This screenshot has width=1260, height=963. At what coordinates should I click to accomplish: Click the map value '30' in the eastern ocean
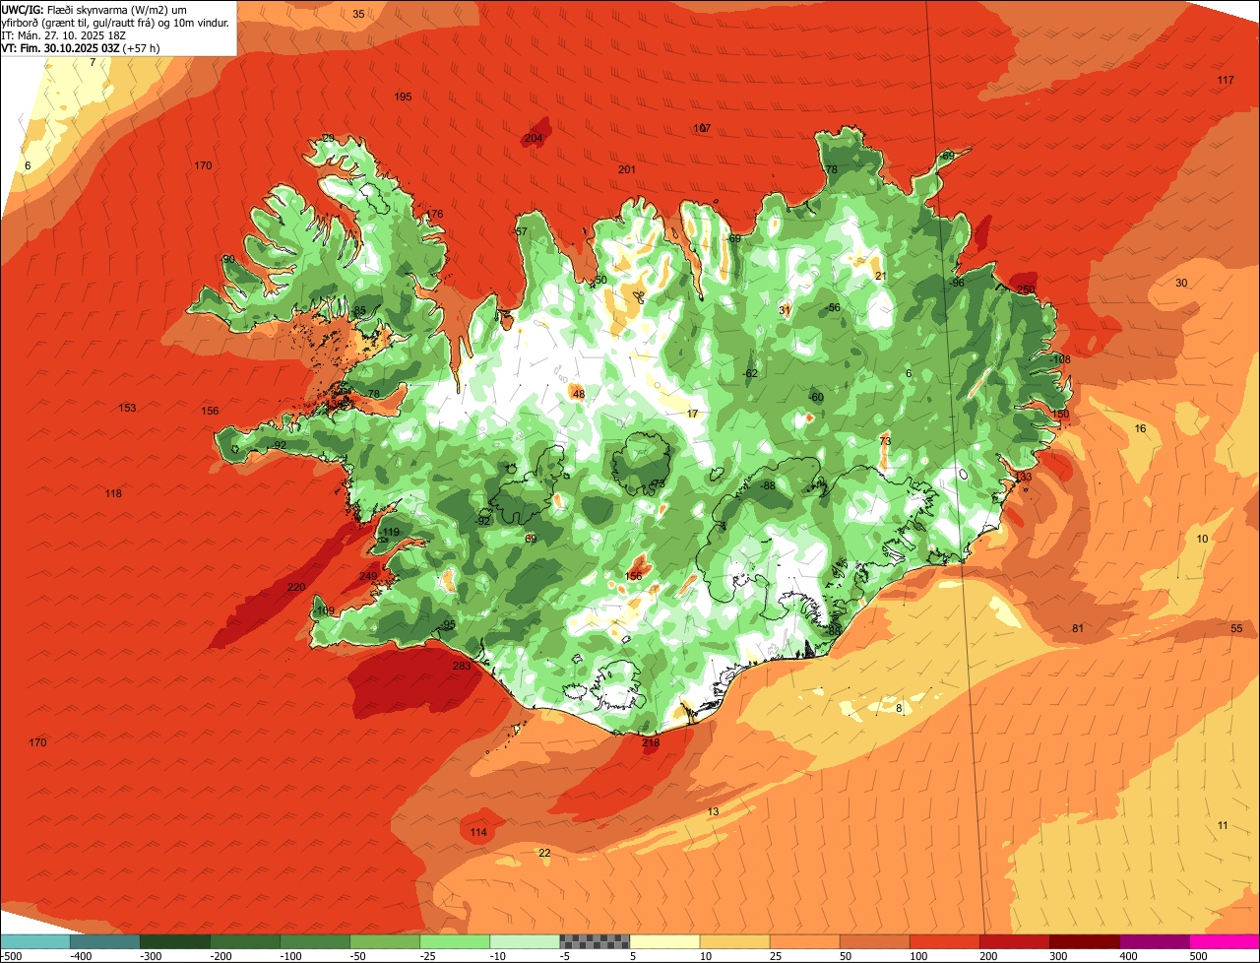click(x=1181, y=283)
